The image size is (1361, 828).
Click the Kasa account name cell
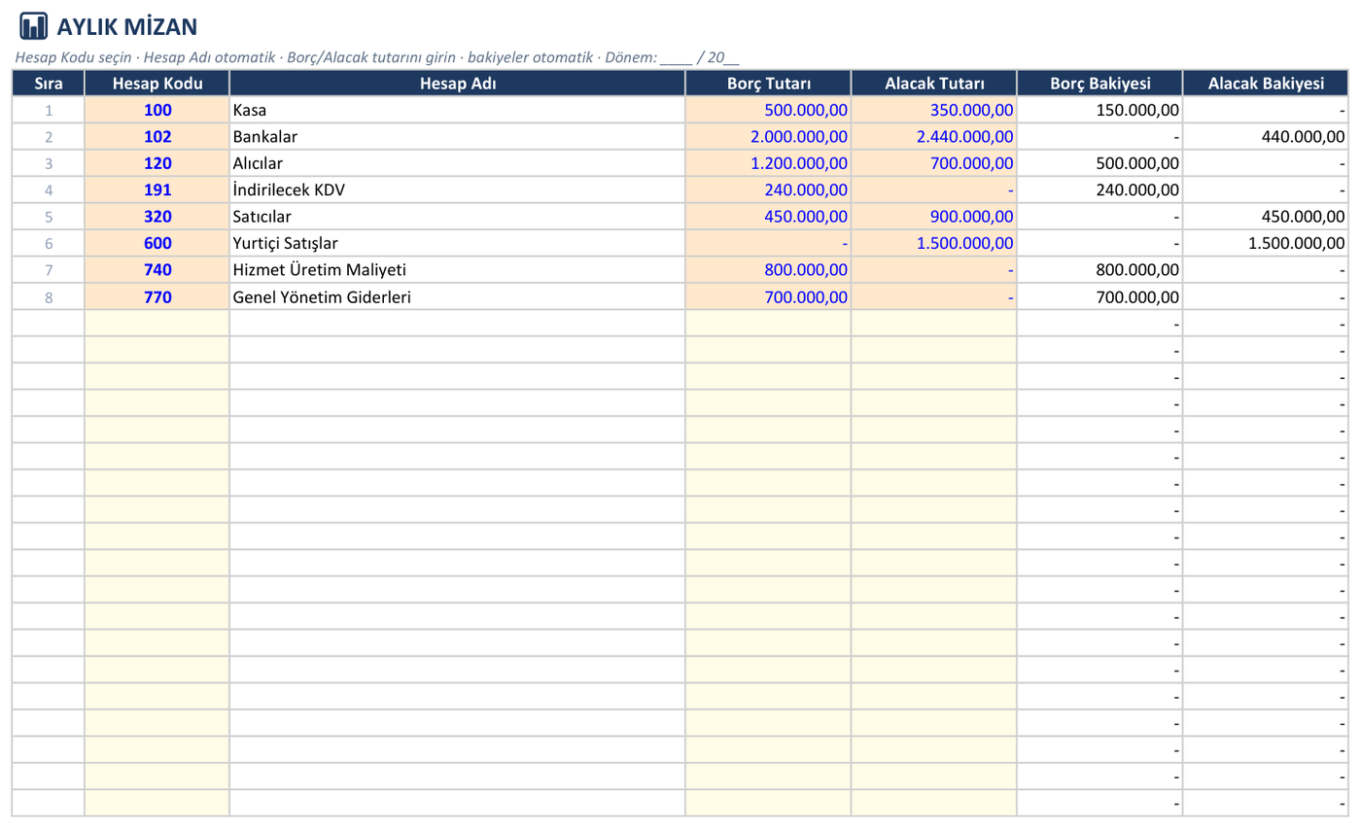[458, 110]
